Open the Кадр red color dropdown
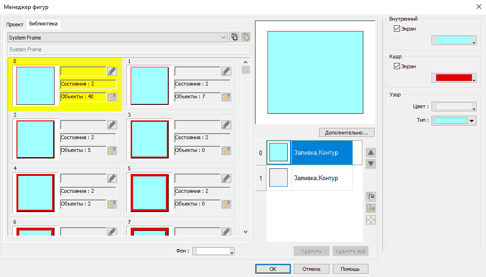 point(454,78)
